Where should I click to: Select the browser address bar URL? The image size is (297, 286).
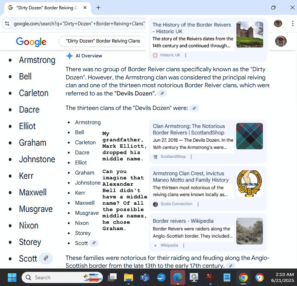pos(78,23)
